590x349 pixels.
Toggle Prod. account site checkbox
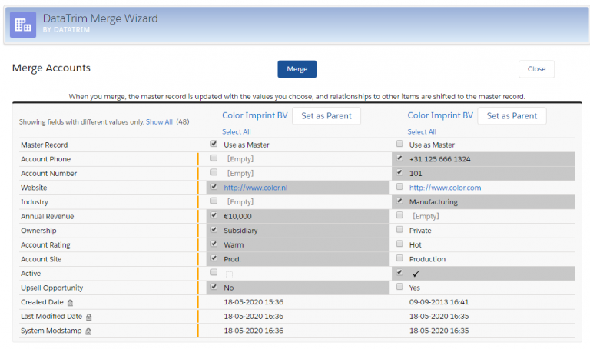(214, 258)
